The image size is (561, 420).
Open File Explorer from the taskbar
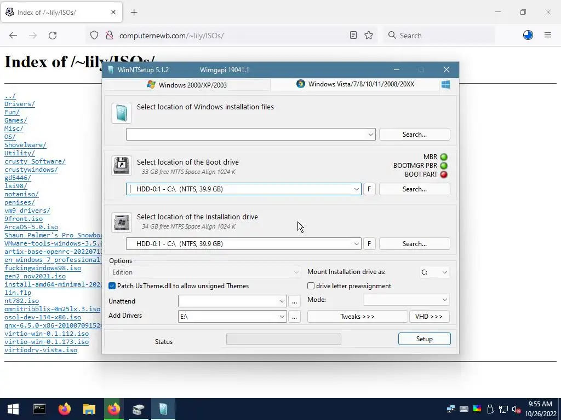pos(89,409)
